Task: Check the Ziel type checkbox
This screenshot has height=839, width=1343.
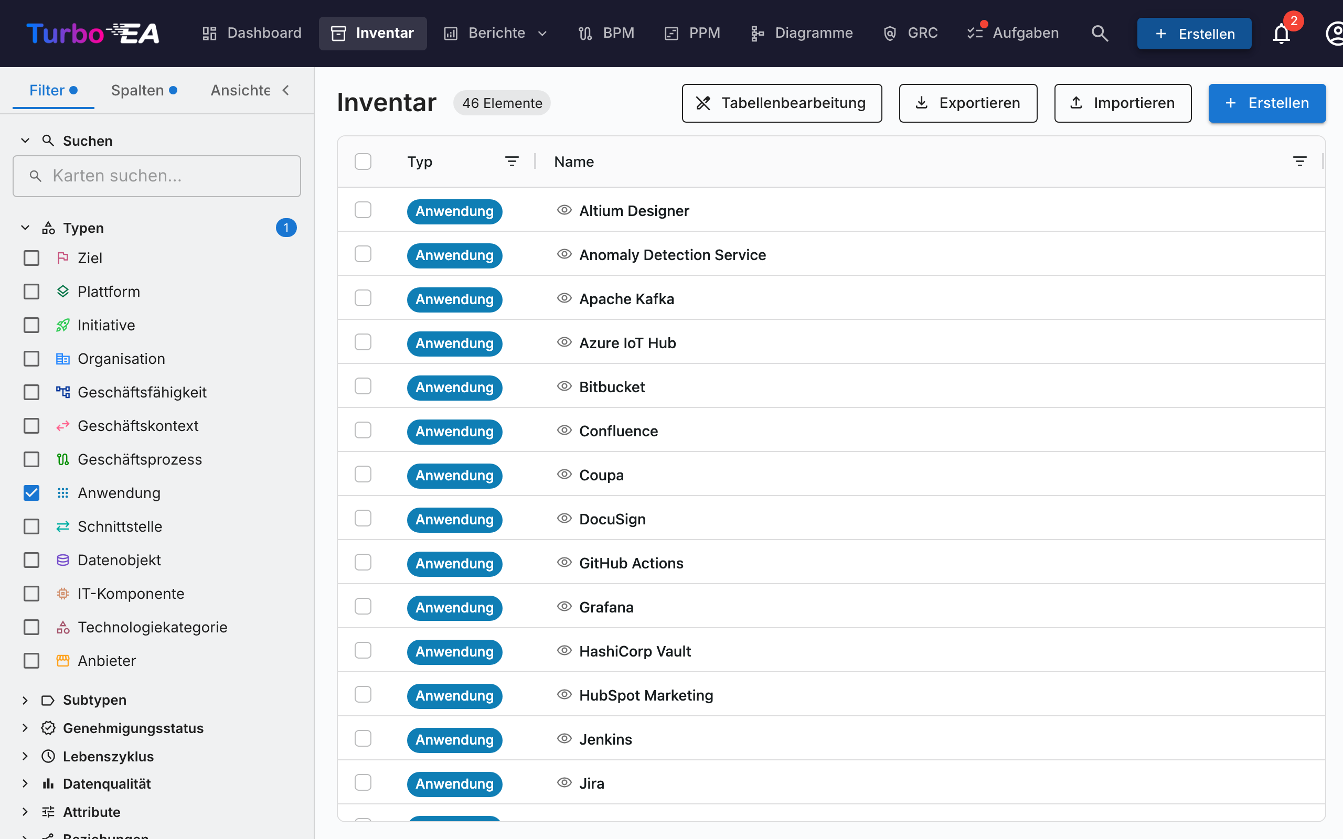Action: (31, 258)
